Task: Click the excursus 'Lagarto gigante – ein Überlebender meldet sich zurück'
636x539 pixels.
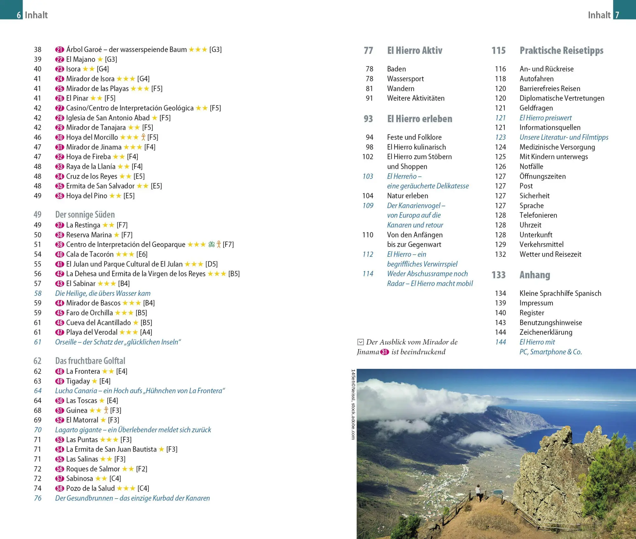Action: pos(133,430)
